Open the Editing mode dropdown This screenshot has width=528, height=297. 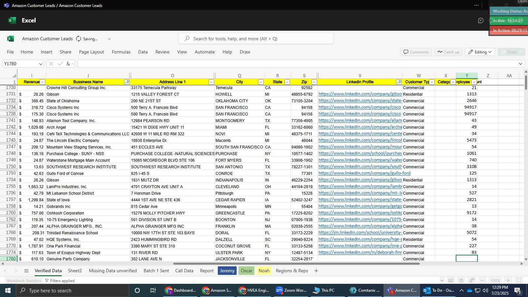[480, 52]
